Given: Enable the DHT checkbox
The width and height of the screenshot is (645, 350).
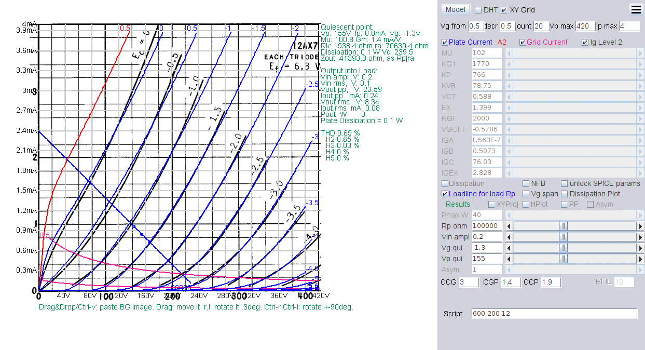Looking at the screenshot, I should [478, 10].
